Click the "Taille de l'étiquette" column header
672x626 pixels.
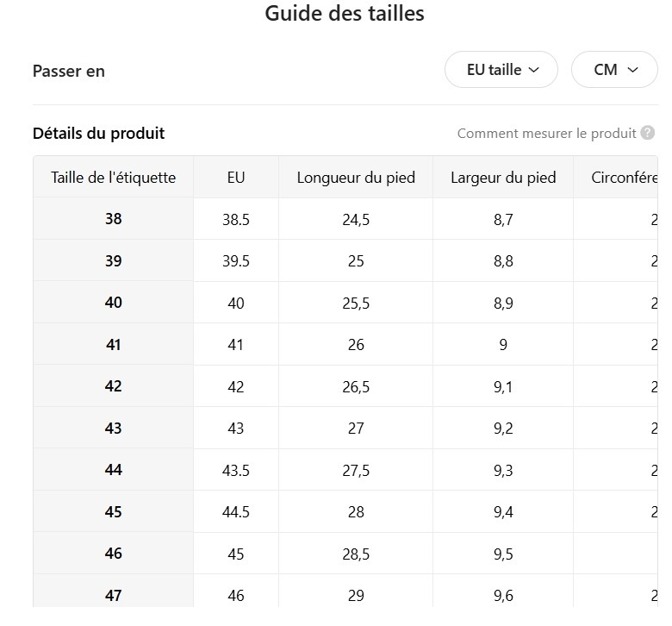click(x=114, y=178)
